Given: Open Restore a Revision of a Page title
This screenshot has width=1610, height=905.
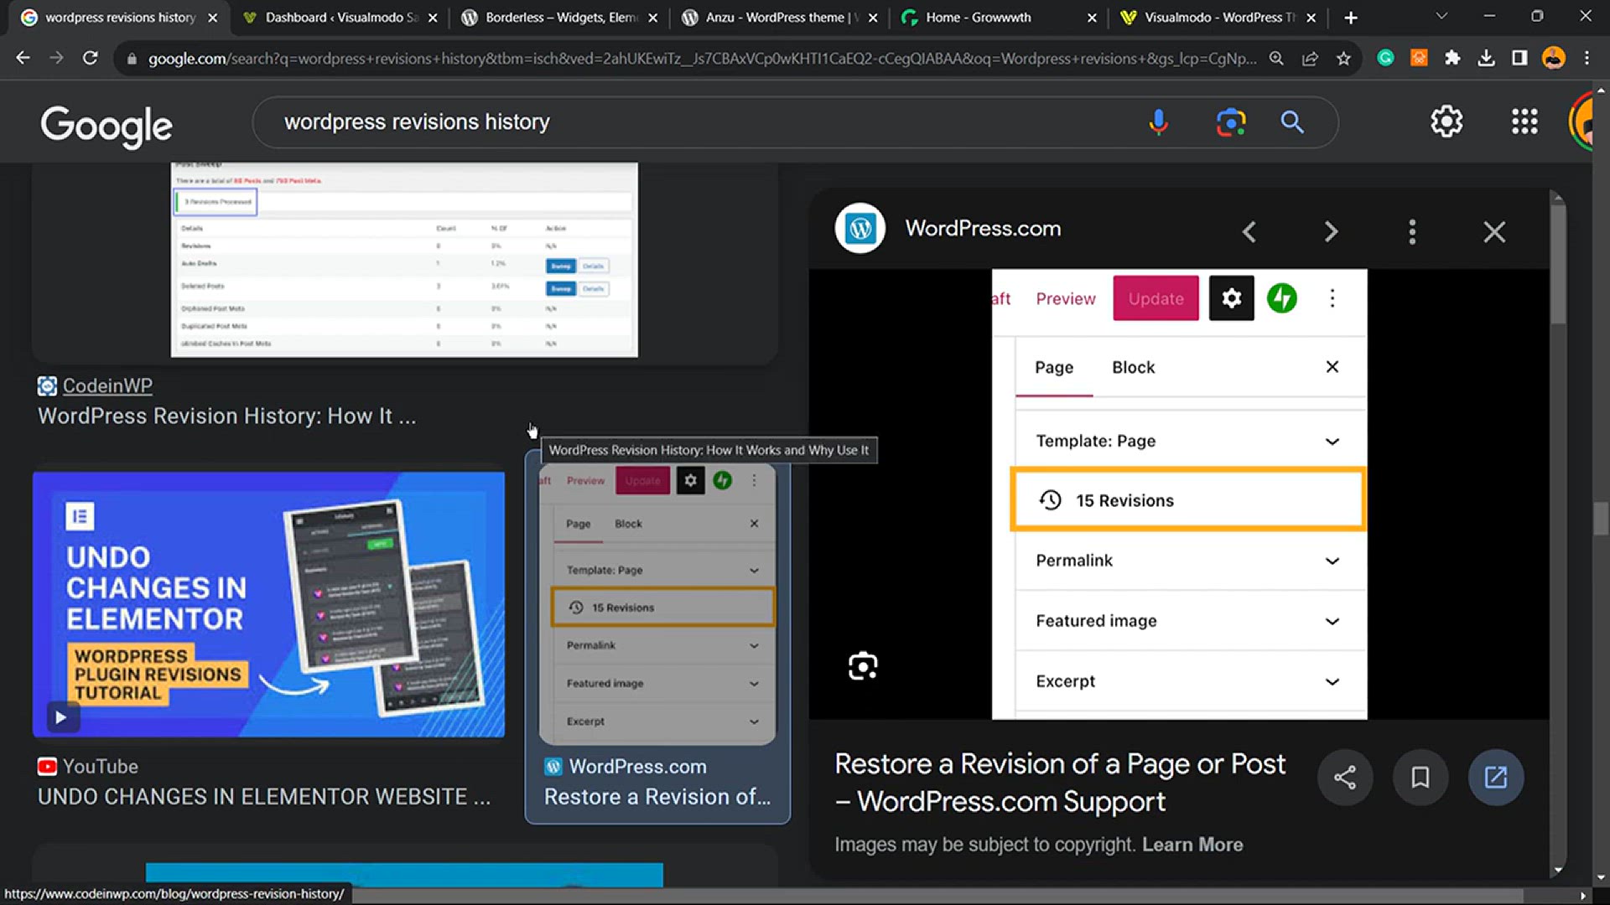Looking at the screenshot, I should [x=1060, y=783].
